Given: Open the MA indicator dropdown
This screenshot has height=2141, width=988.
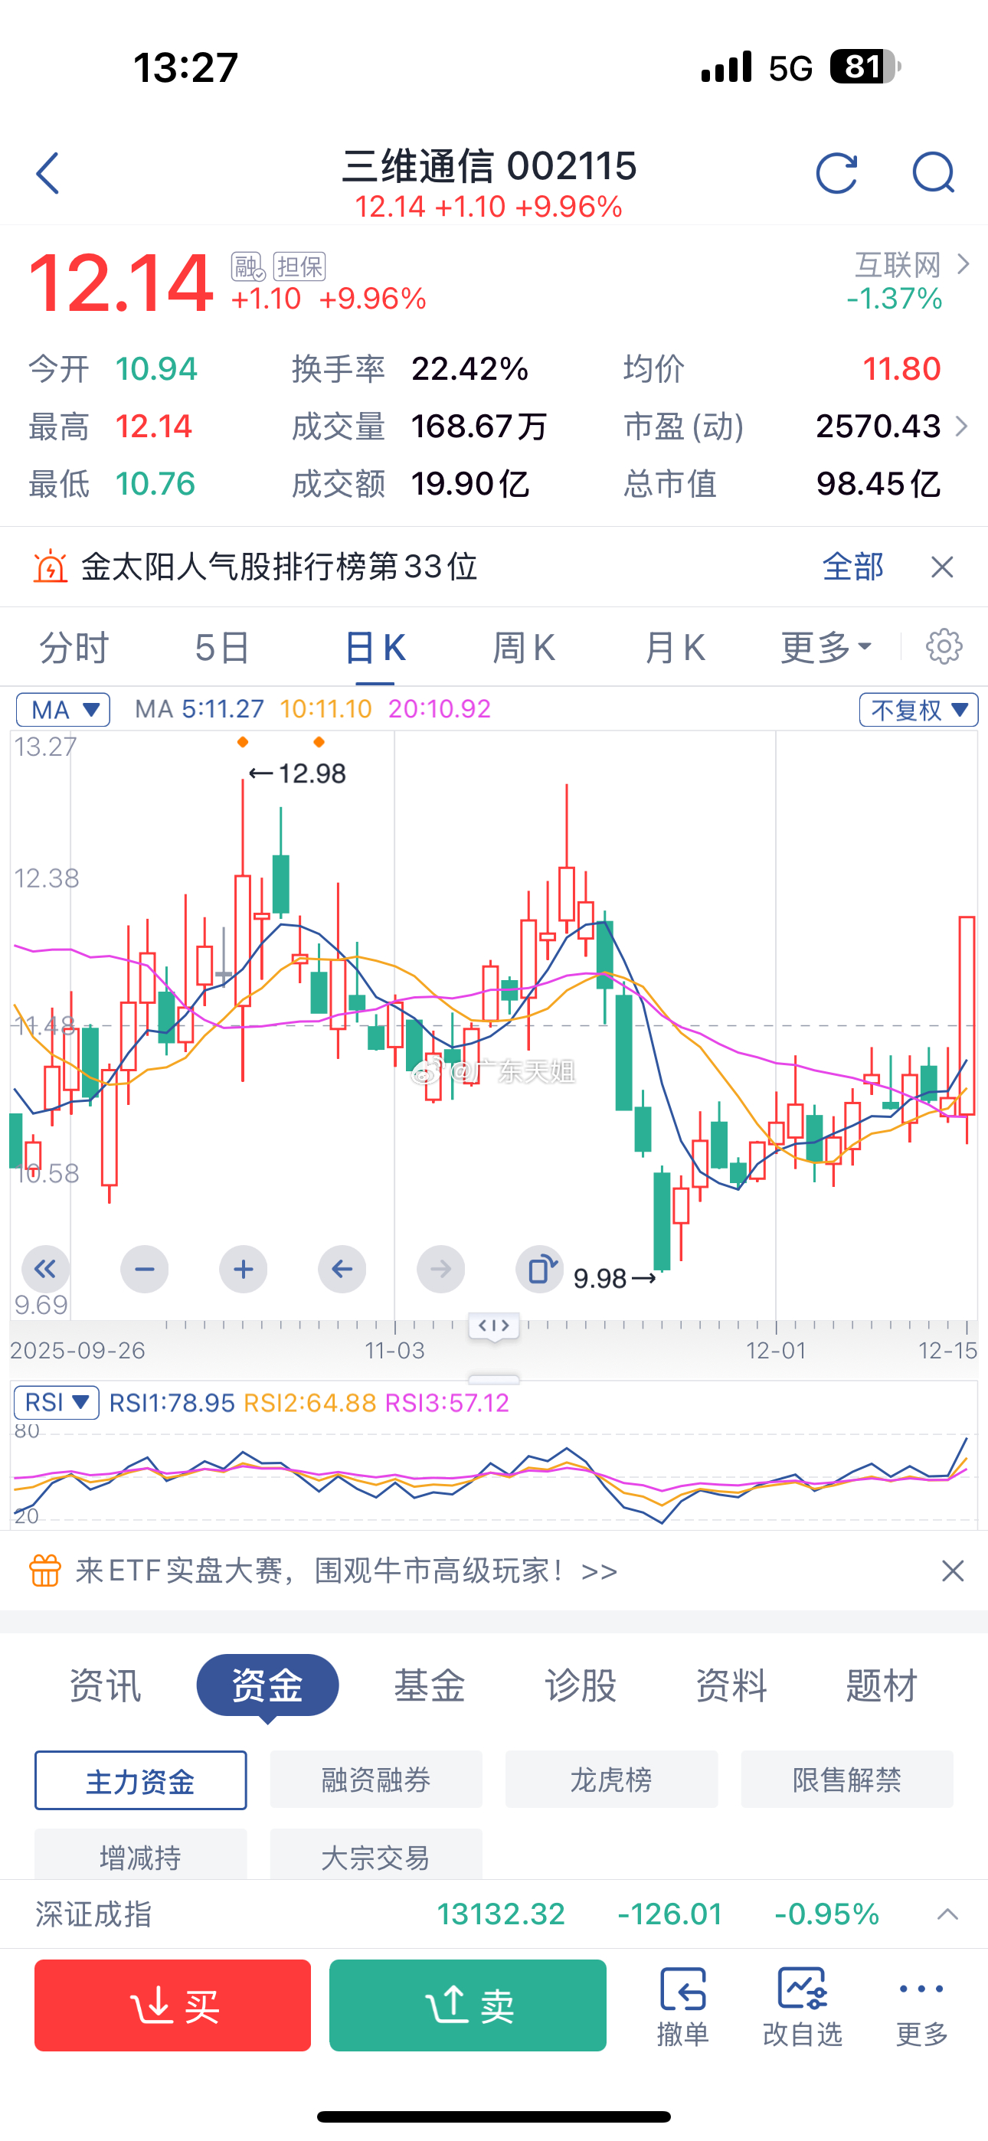Looking at the screenshot, I should 64,710.
